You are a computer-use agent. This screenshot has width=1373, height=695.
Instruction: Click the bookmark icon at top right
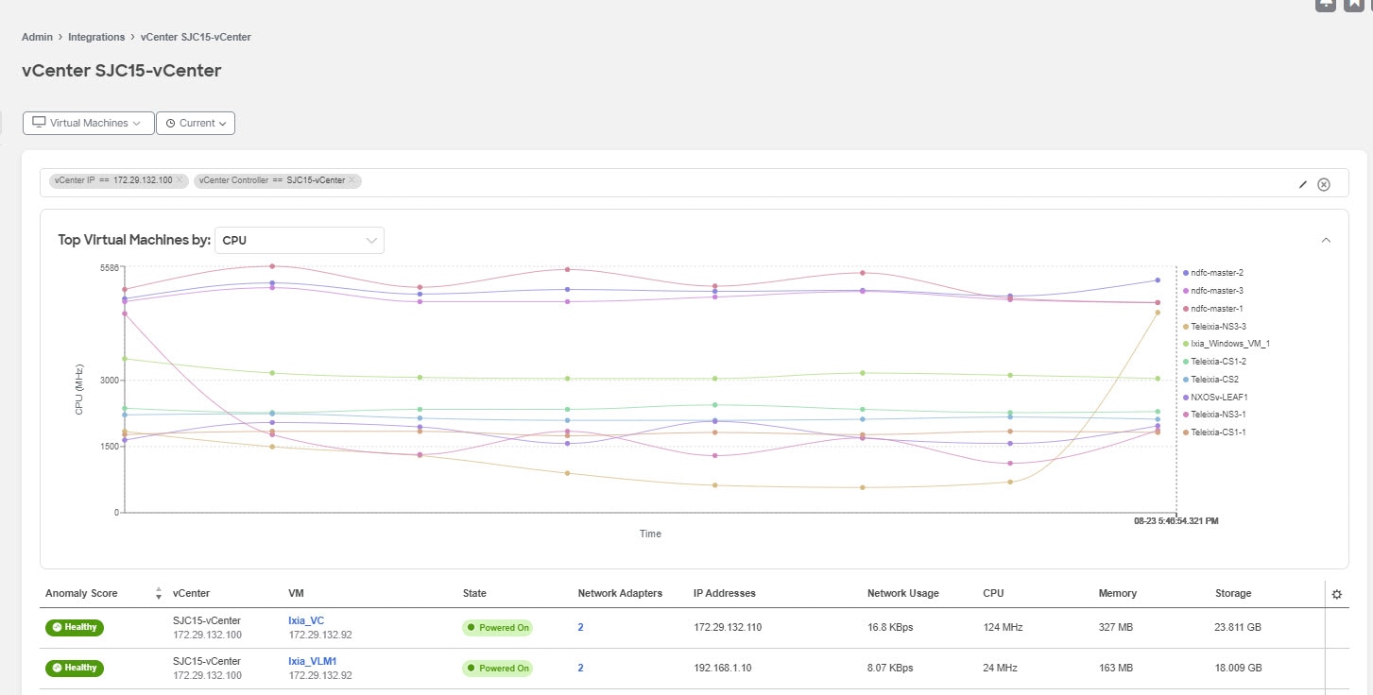coord(1353,4)
